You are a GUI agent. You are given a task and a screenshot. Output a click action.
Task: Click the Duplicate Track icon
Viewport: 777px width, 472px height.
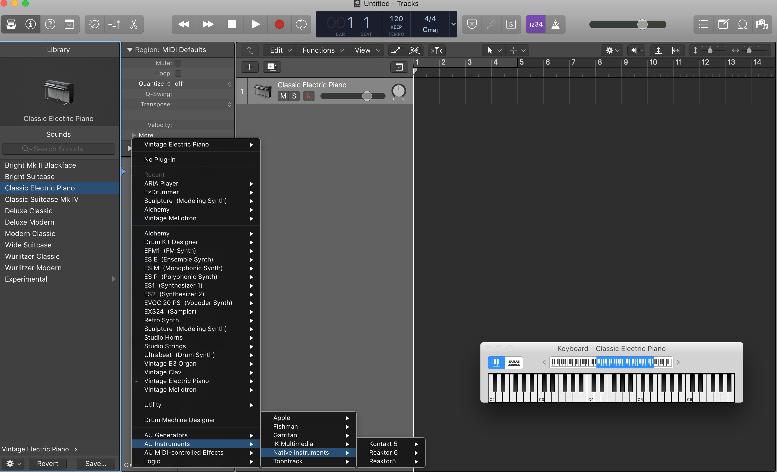[271, 67]
